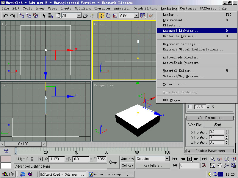Viewport: 238px width, 178px height.
Task: Click the Z coordinate input field
Action: click(x=102, y=159)
